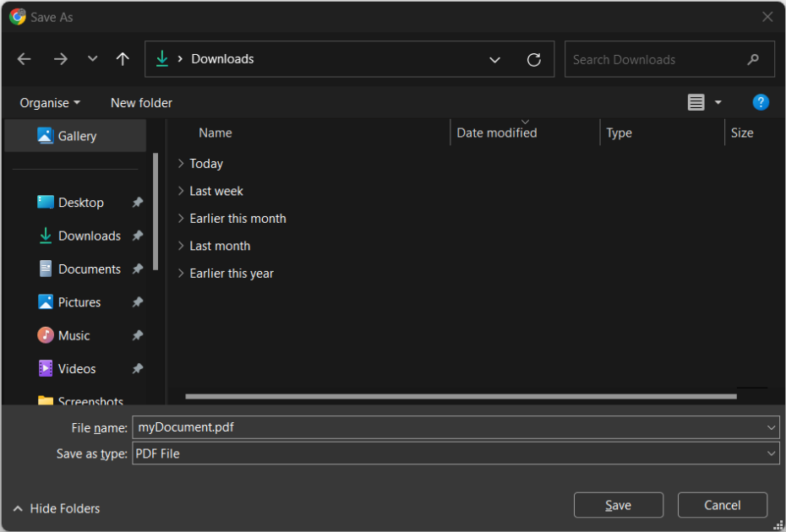Refresh the Downloads folder view

(x=533, y=59)
